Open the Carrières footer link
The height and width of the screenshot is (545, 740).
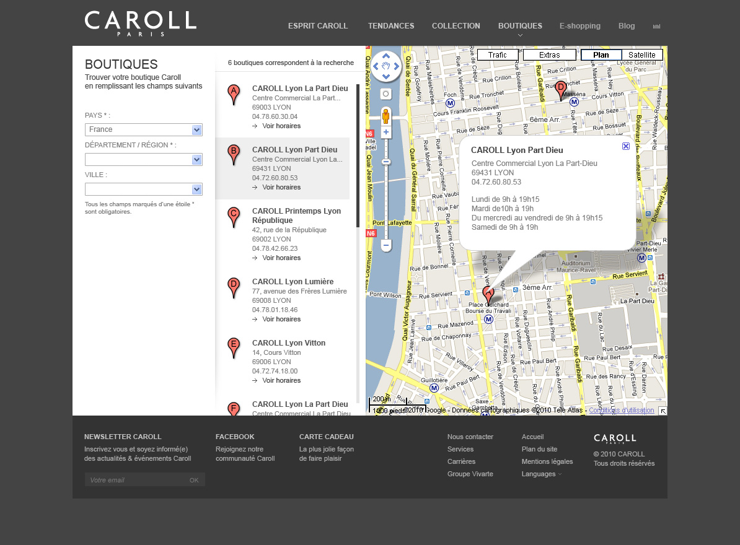pyautogui.click(x=461, y=461)
